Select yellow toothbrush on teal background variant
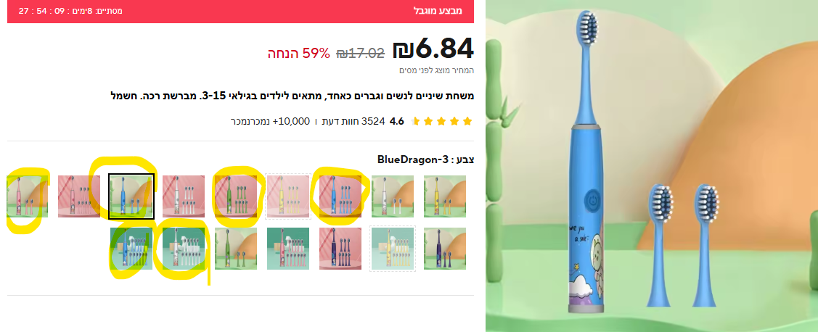Viewport: 818px width, 332px height. 392,249
